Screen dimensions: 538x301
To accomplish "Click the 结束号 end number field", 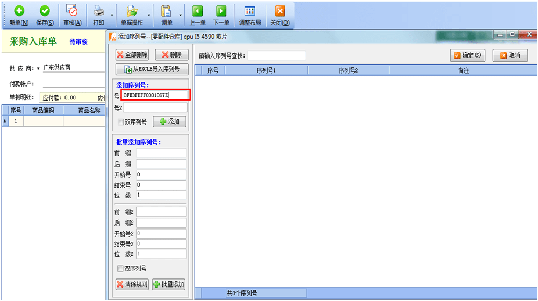I will click(161, 185).
